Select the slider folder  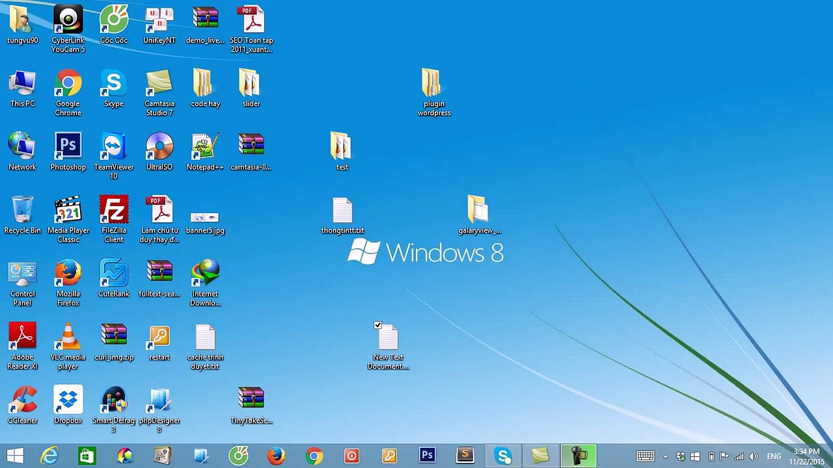(x=251, y=89)
